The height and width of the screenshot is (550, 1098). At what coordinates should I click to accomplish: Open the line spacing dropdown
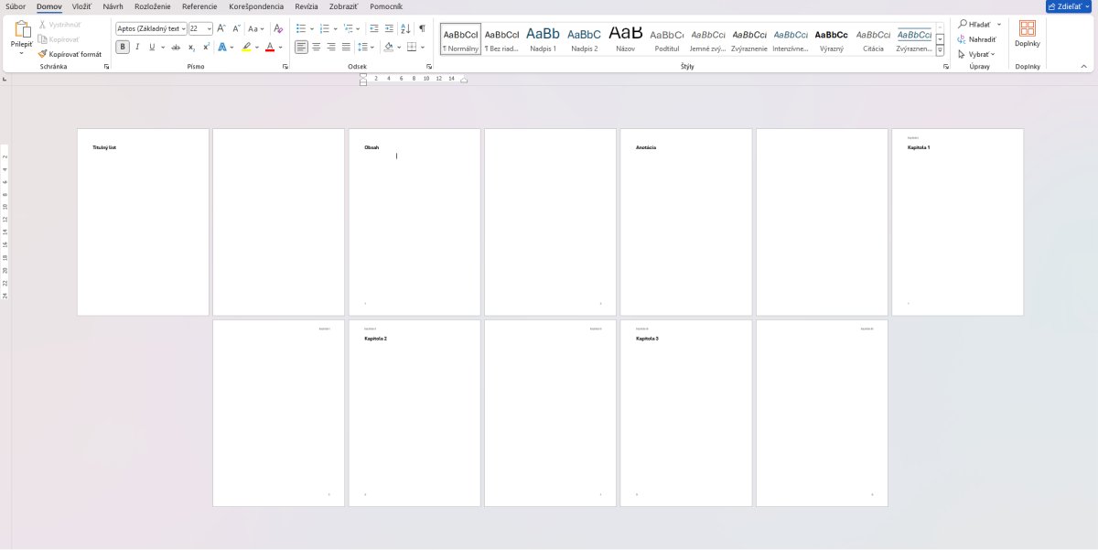pyautogui.click(x=365, y=47)
